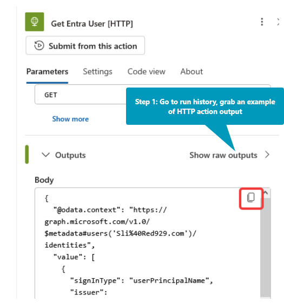Click the "signInType" line in Body
Image resolution: width=284 pixels, height=308 pixels.
coord(142,280)
